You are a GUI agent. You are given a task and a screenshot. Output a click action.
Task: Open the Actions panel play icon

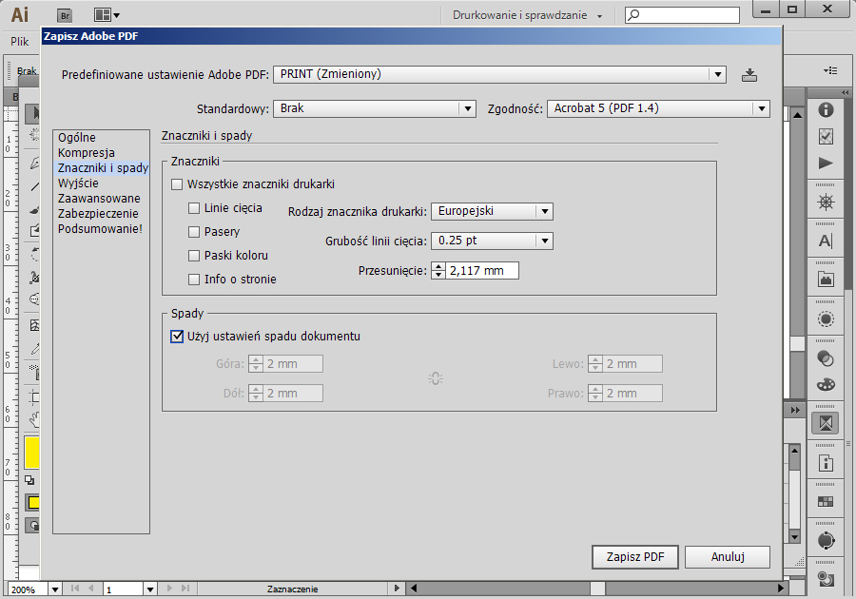point(826,164)
